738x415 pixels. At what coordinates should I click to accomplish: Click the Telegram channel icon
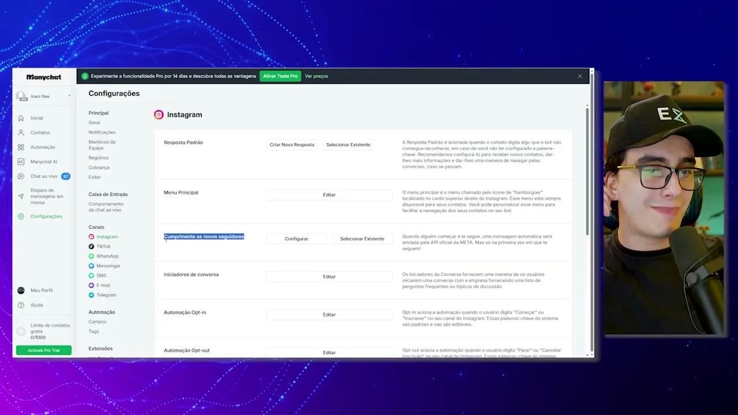[x=91, y=295]
